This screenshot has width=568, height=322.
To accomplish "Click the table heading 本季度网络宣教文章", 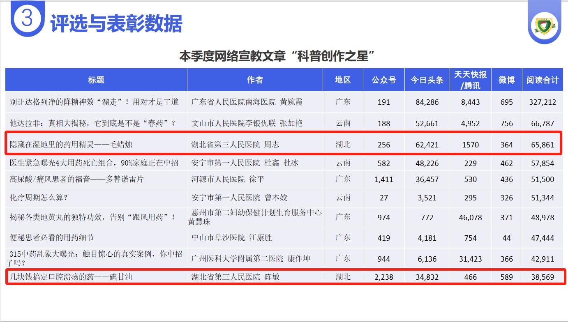I will 232,56.
